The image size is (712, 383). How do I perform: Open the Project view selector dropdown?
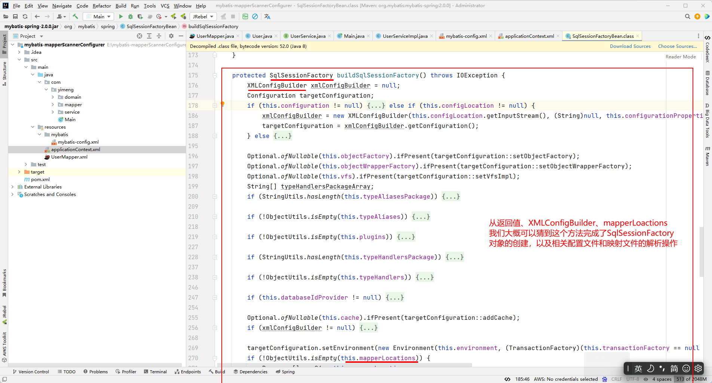[28, 36]
